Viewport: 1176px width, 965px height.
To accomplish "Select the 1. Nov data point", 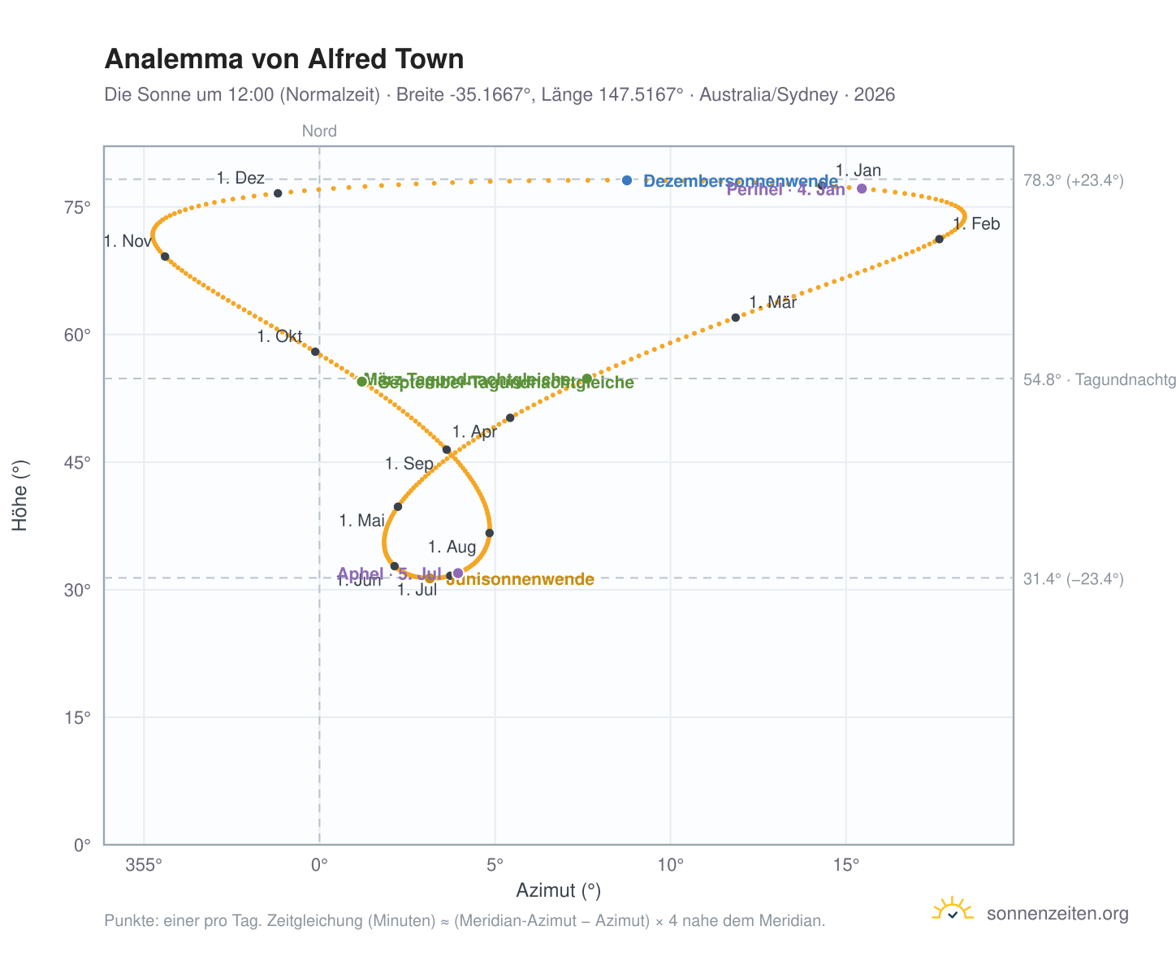I will click(x=165, y=257).
